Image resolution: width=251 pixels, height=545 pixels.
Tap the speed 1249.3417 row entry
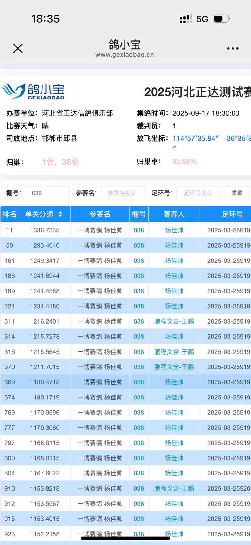pos(45,261)
